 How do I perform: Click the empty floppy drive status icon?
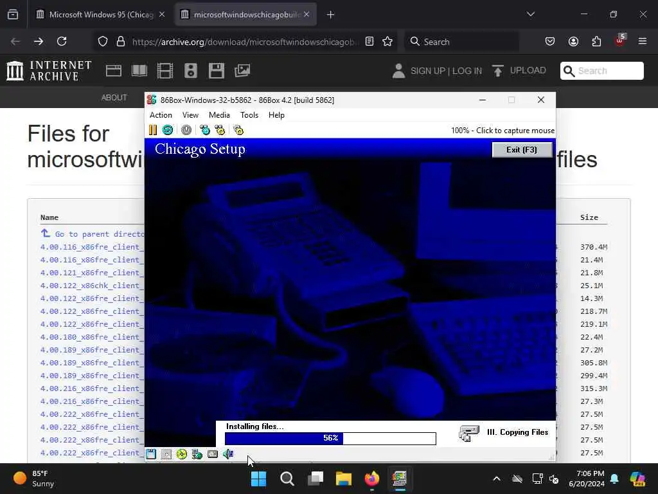point(166,453)
